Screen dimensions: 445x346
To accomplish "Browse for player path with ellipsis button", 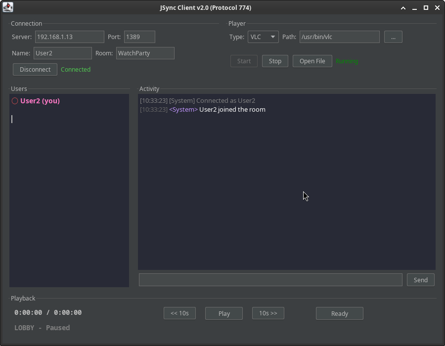I will pos(393,37).
